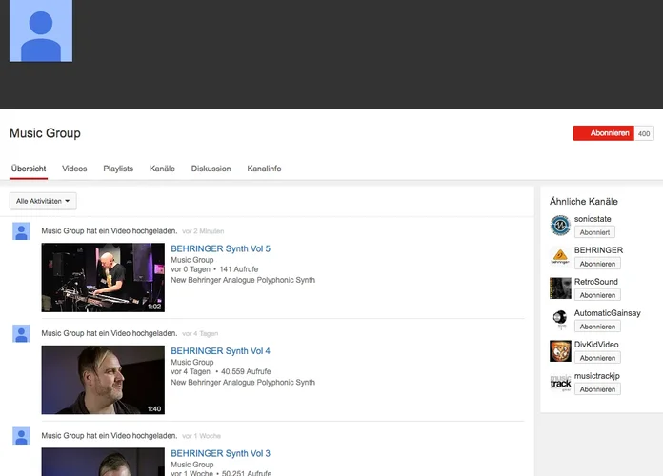Subscribe to BEHRINGER channel
The height and width of the screenshot is (476, 663).
coord(597,264)
